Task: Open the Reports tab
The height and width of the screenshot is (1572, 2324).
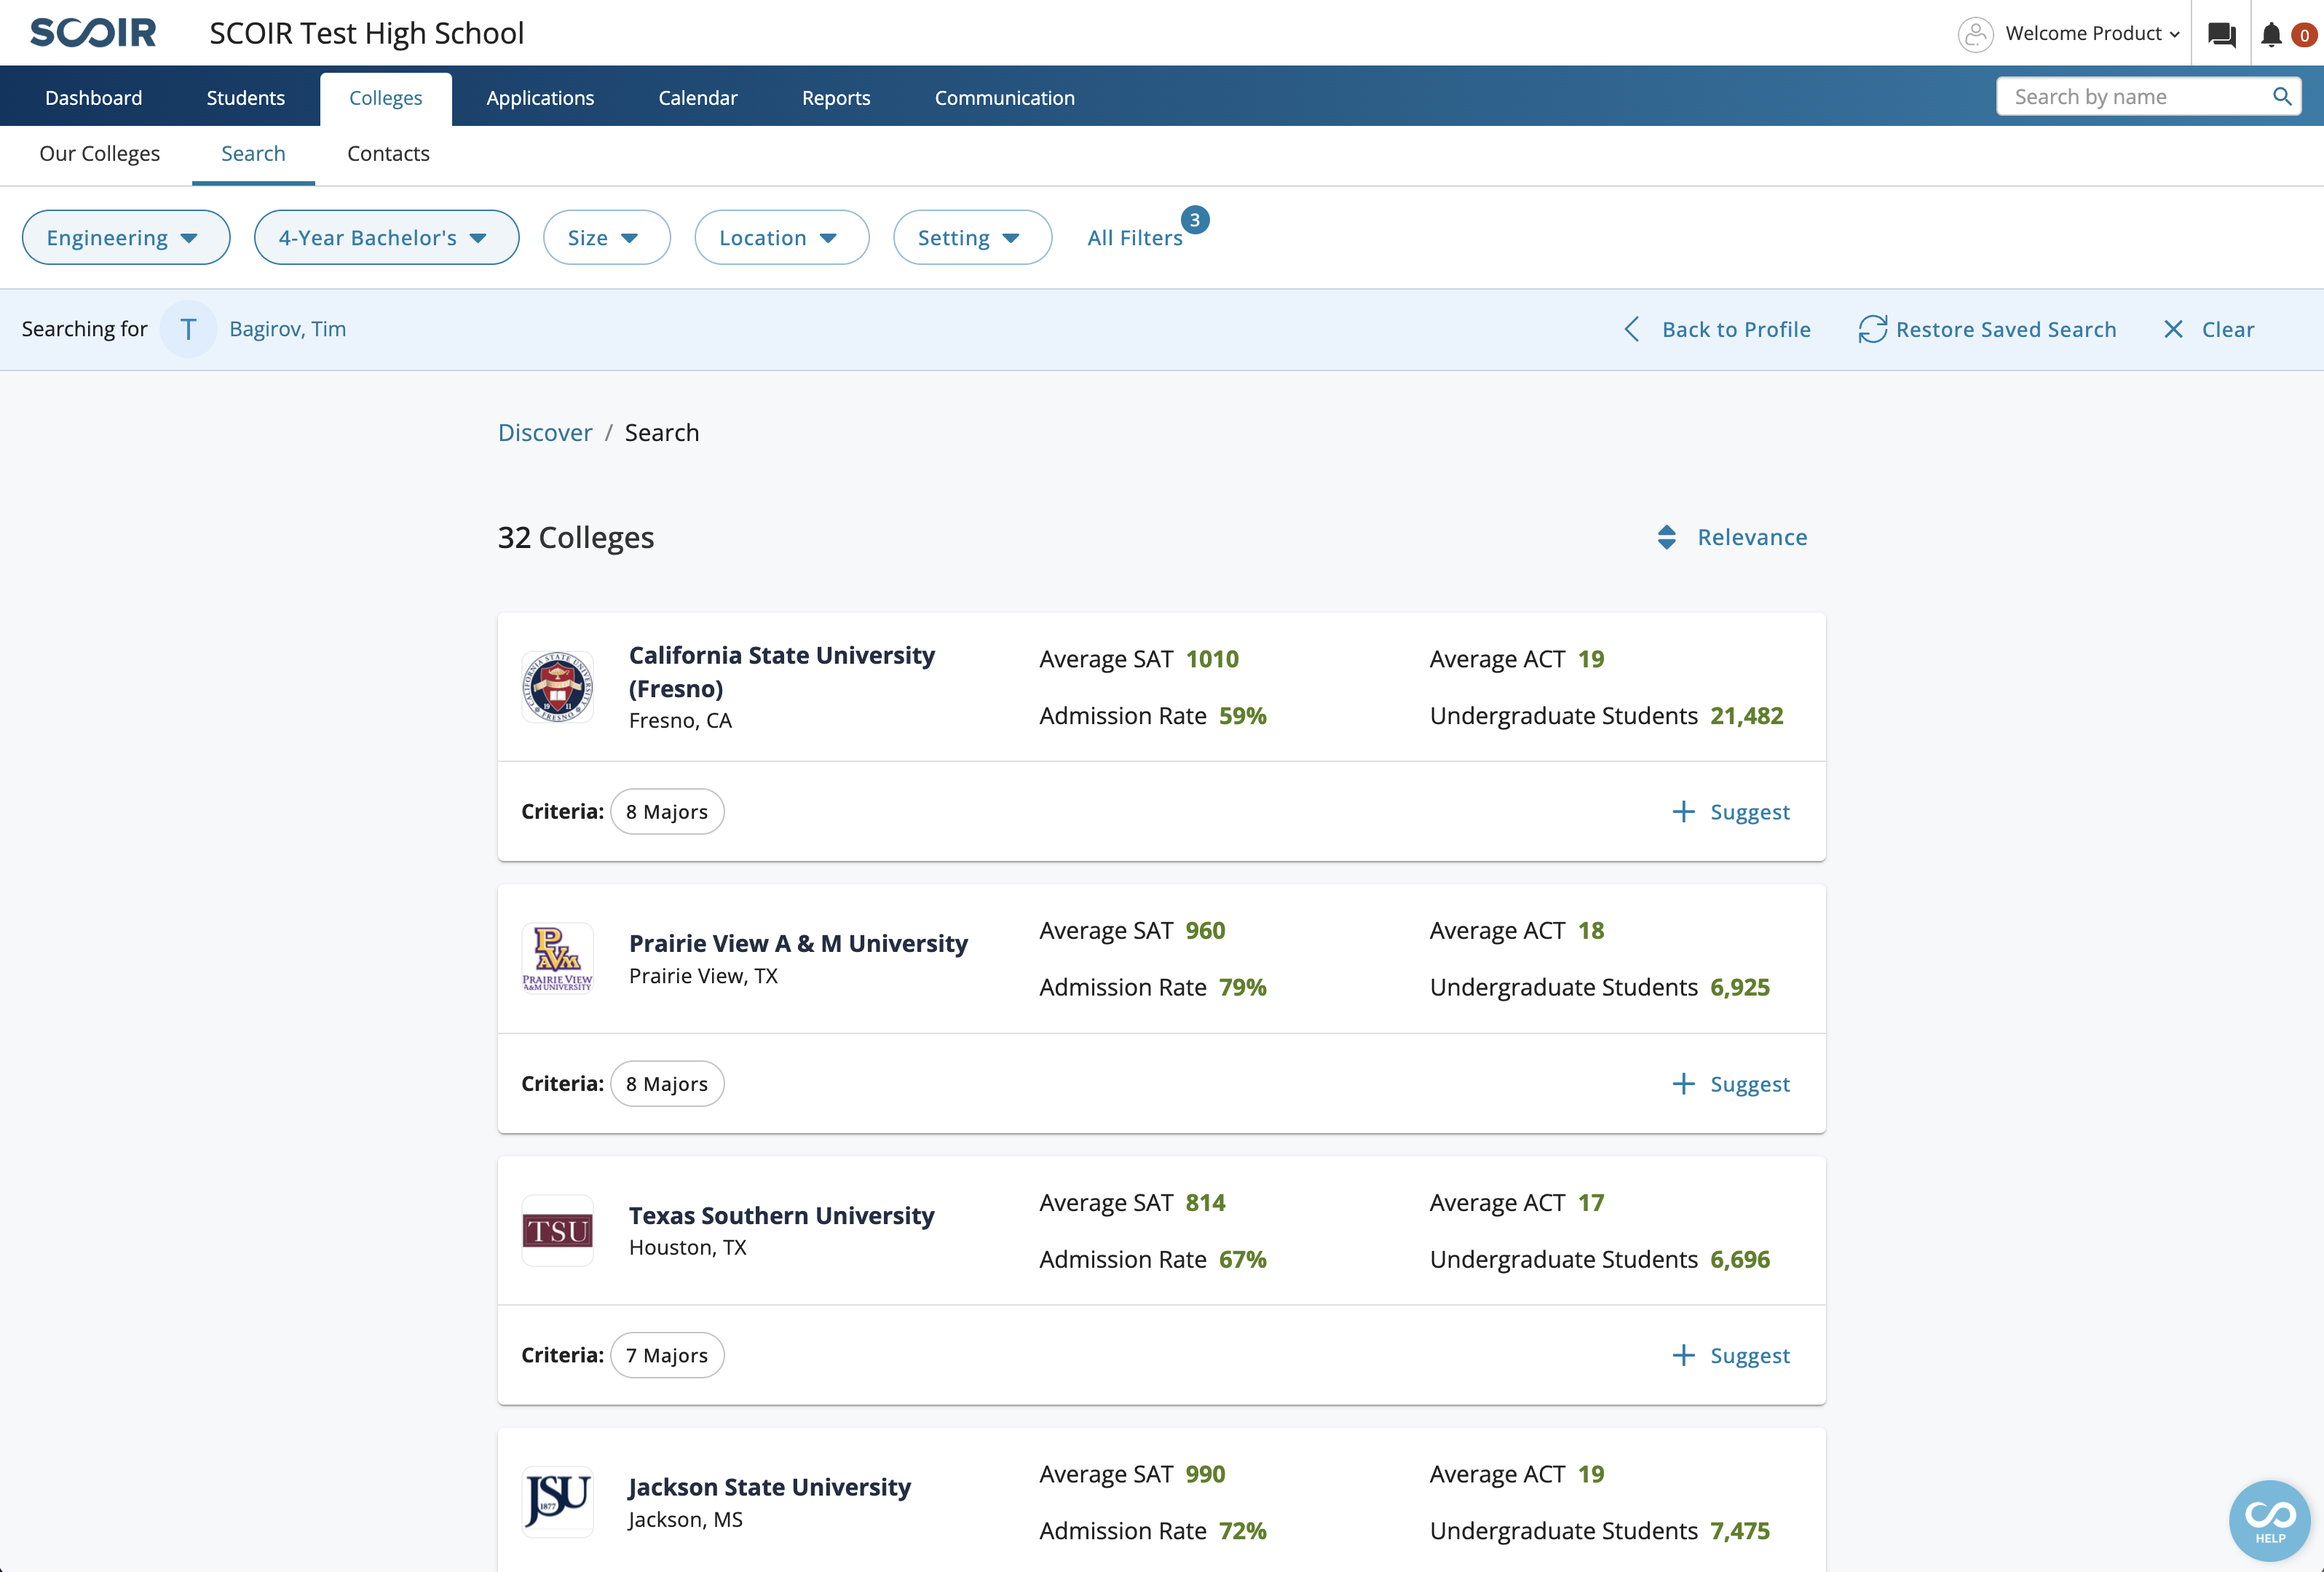Action: pos(836,97)
